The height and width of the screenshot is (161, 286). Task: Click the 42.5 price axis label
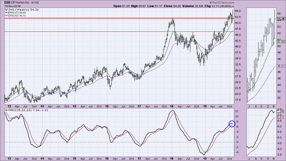point(238,41)
